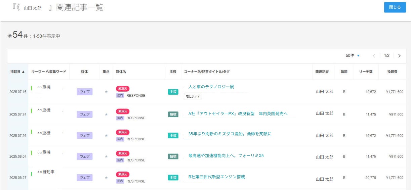
Task: Click the 主役 badge for the 2025.07.26 article
Action: click(x=173, y=135)
